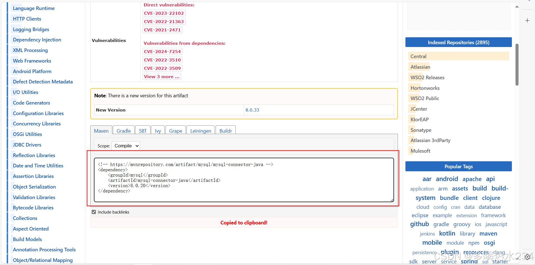Open the Concurrency Libraries category
Viewport: 535px width, 265px height.
tap(37, 124)
